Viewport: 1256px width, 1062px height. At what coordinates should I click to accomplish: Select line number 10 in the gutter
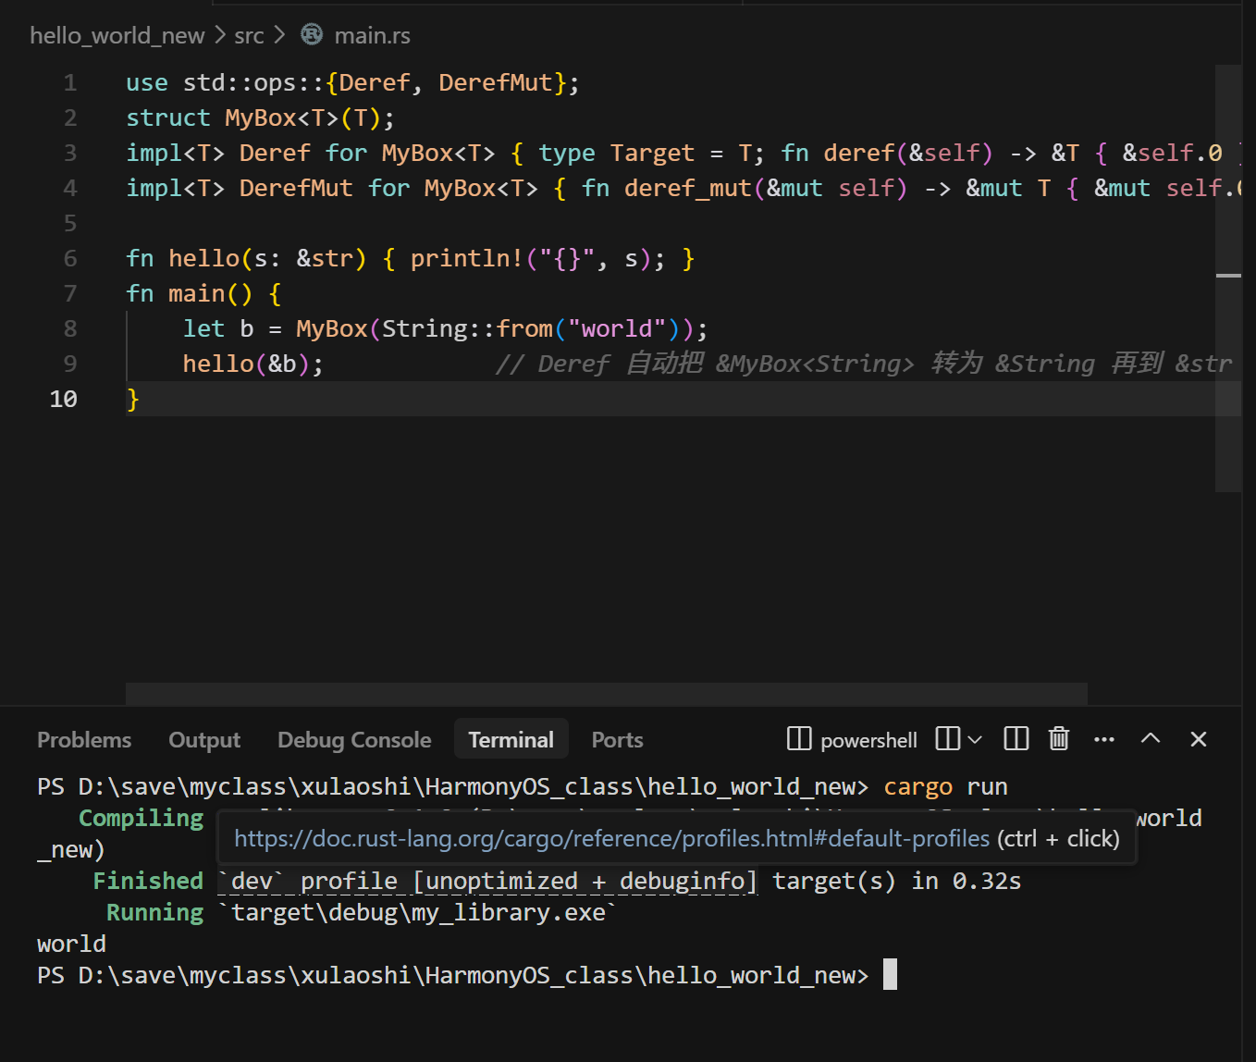(63, 400)
